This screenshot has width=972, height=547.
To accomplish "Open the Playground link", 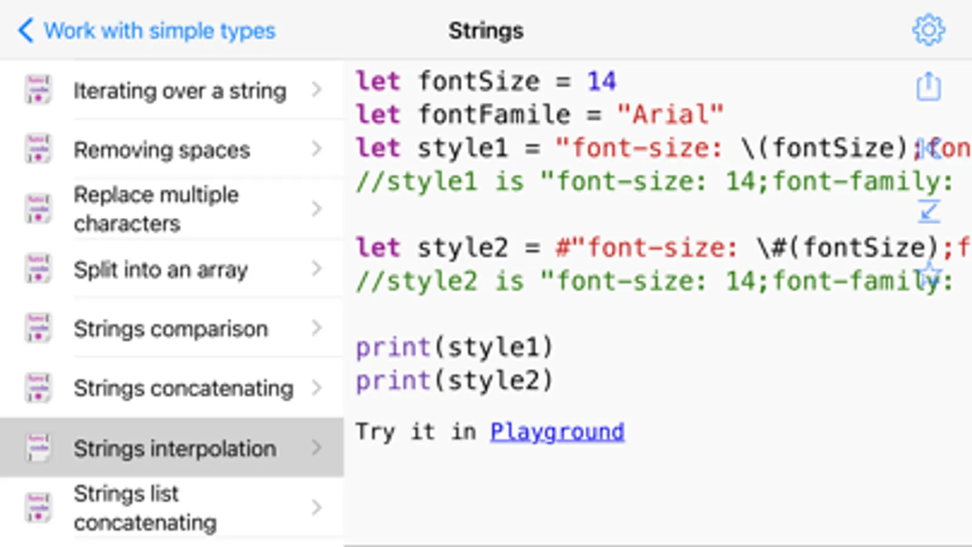I will coord(557,432).
